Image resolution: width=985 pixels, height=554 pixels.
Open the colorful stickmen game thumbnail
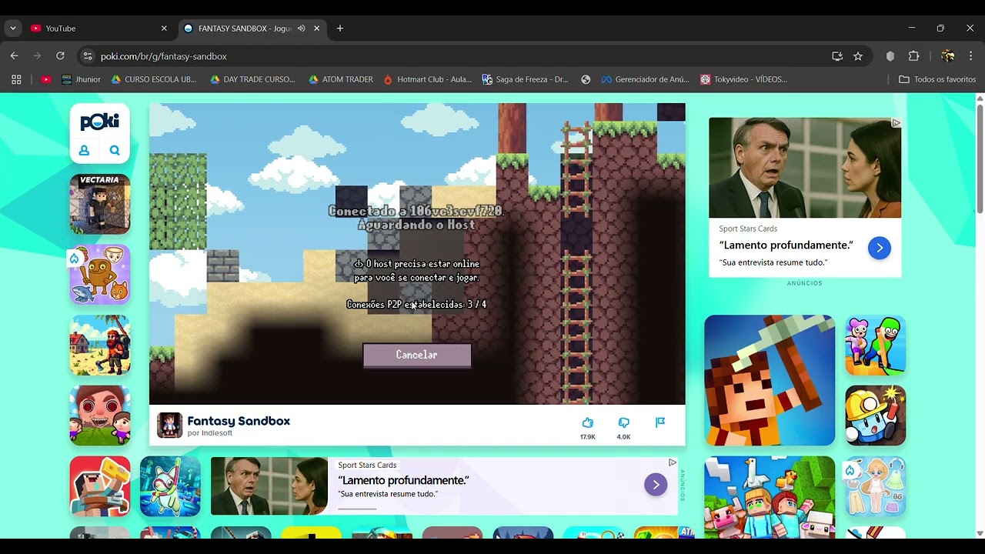(x=876, y=345)
